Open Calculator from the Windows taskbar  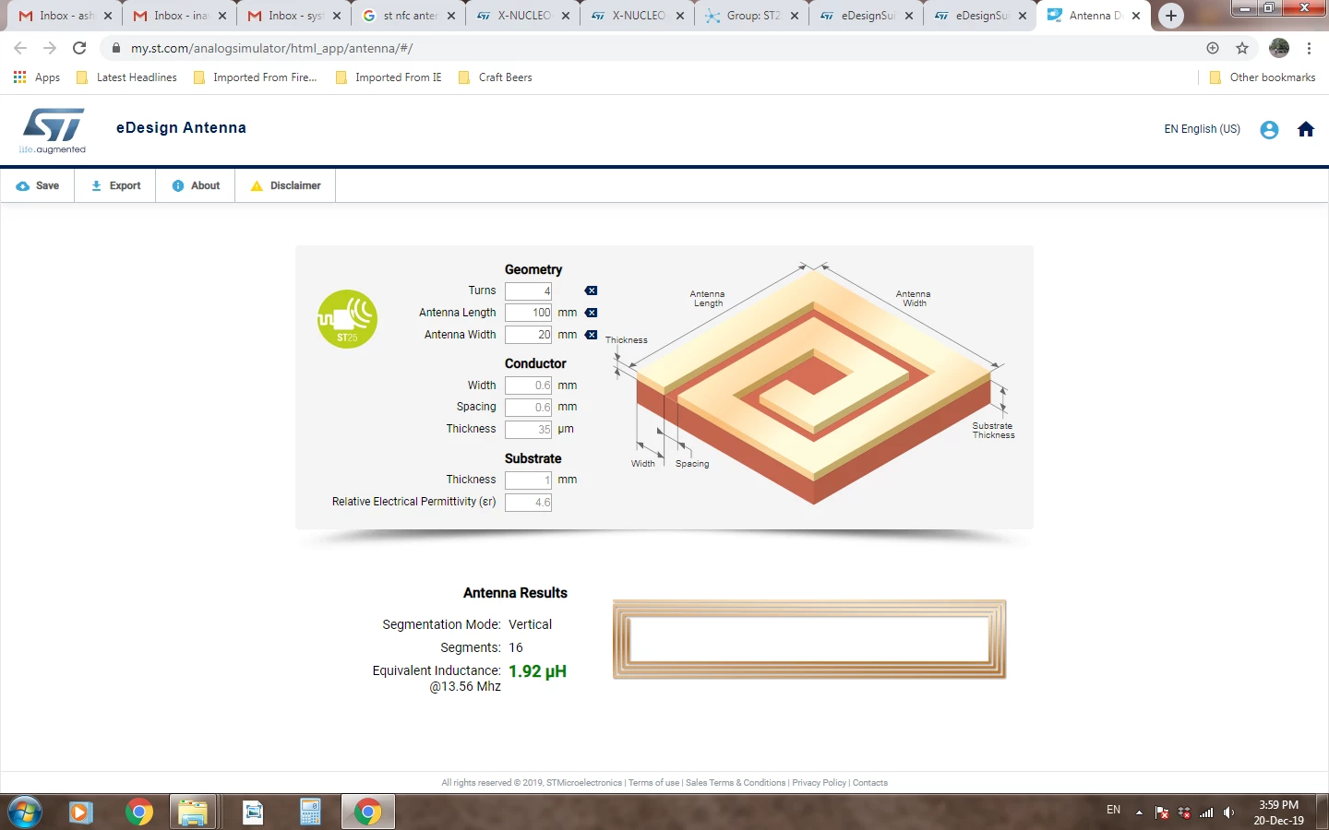310,812
